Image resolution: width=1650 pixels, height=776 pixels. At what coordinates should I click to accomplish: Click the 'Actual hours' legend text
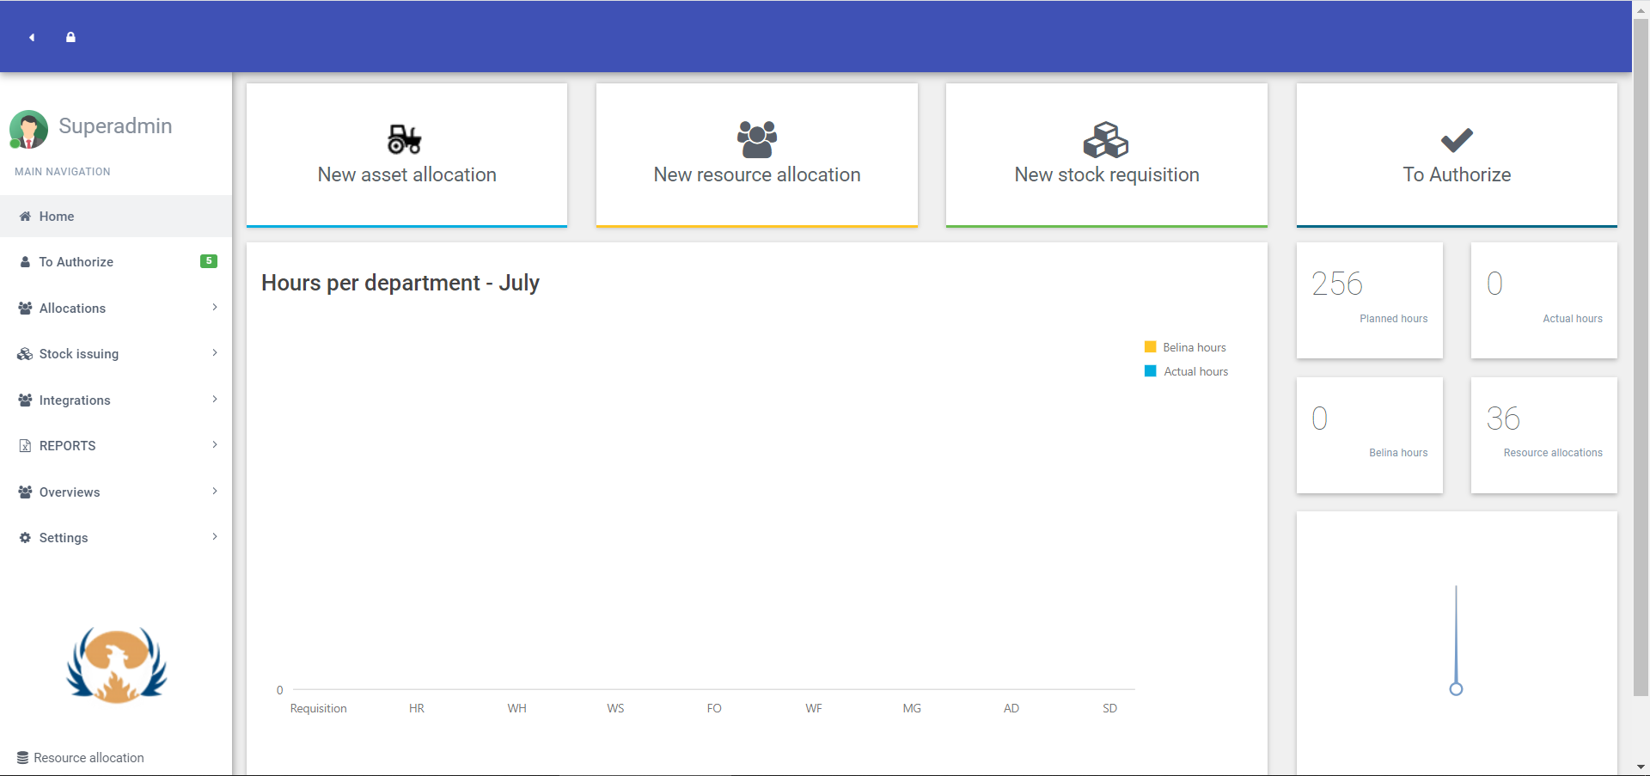pos(1196,371)
